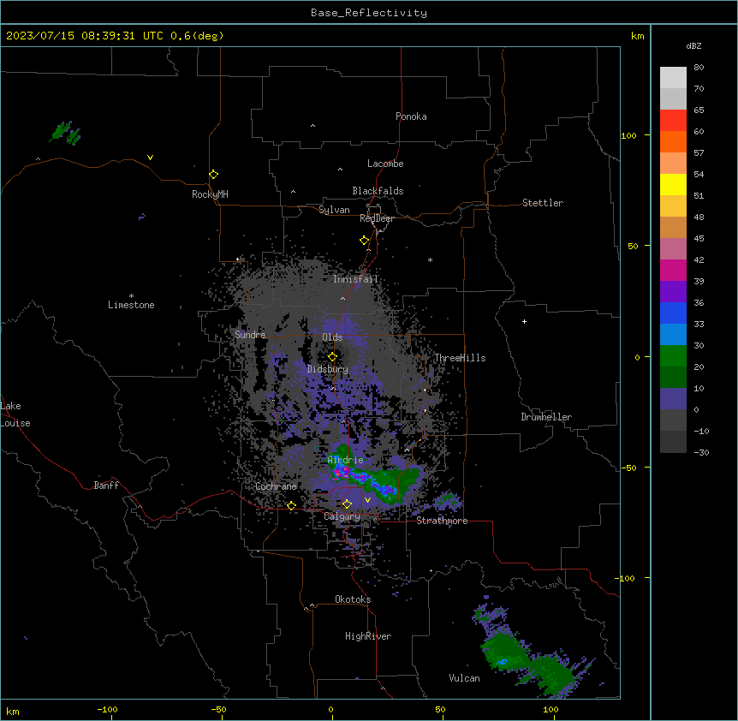Click the Strathmore label
738x721 pixels.
[x=442, y=521]
